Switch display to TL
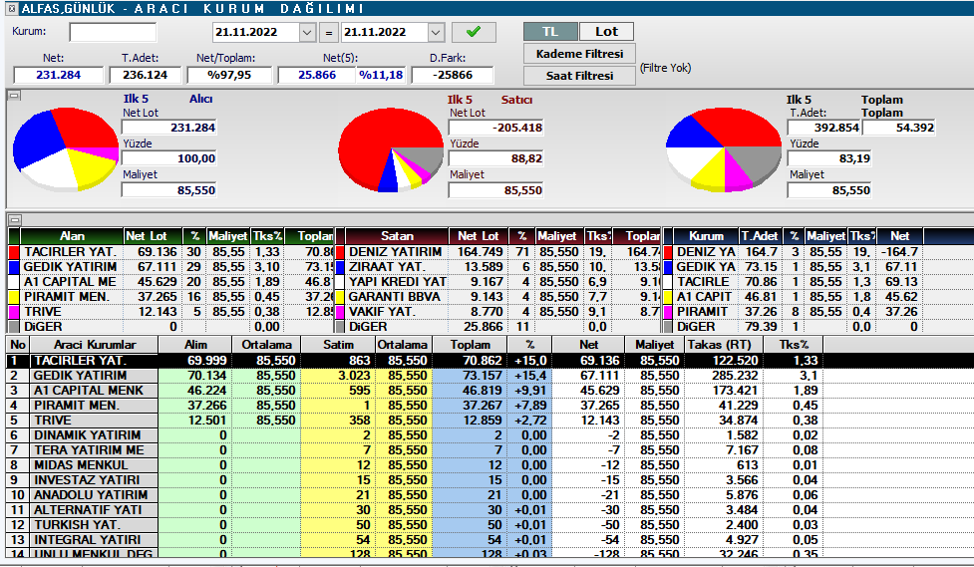 click(x=550, y=32)
